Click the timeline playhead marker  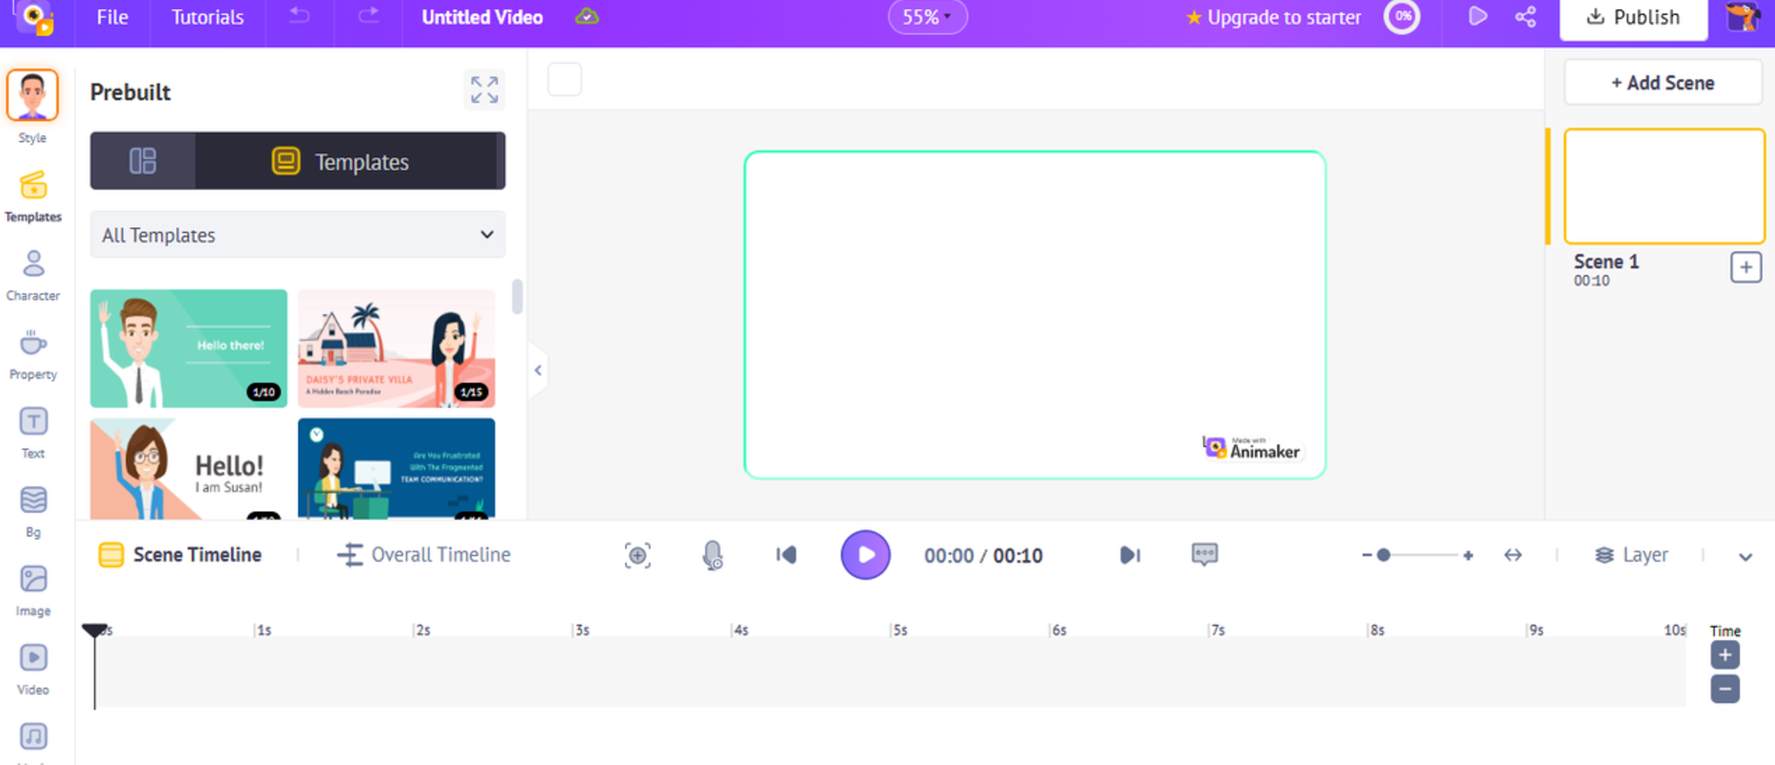pyautogui.click(x=95, y=631)
